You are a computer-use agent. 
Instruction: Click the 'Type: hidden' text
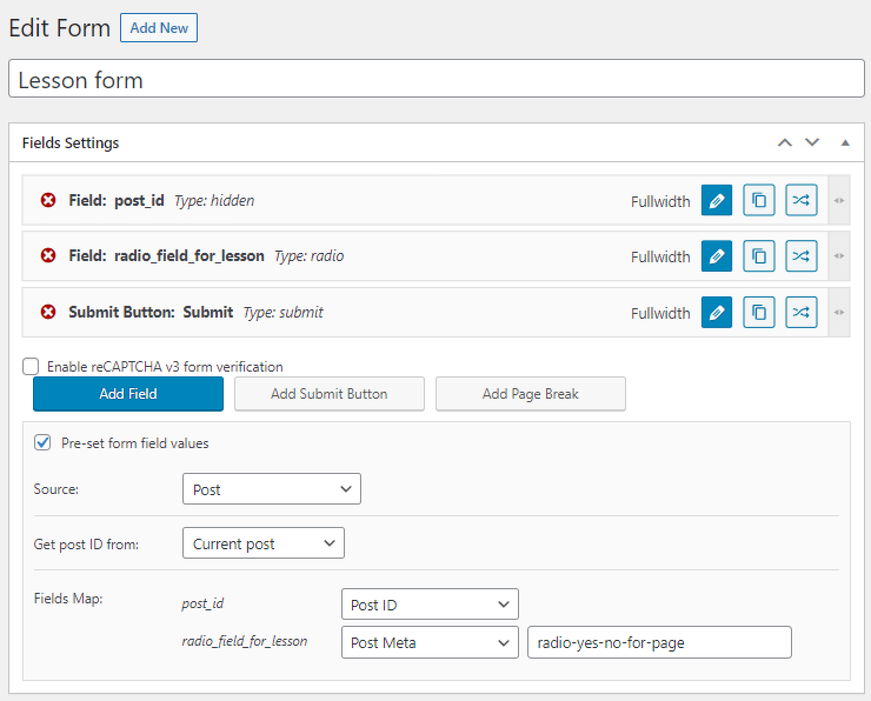[214, 201]
